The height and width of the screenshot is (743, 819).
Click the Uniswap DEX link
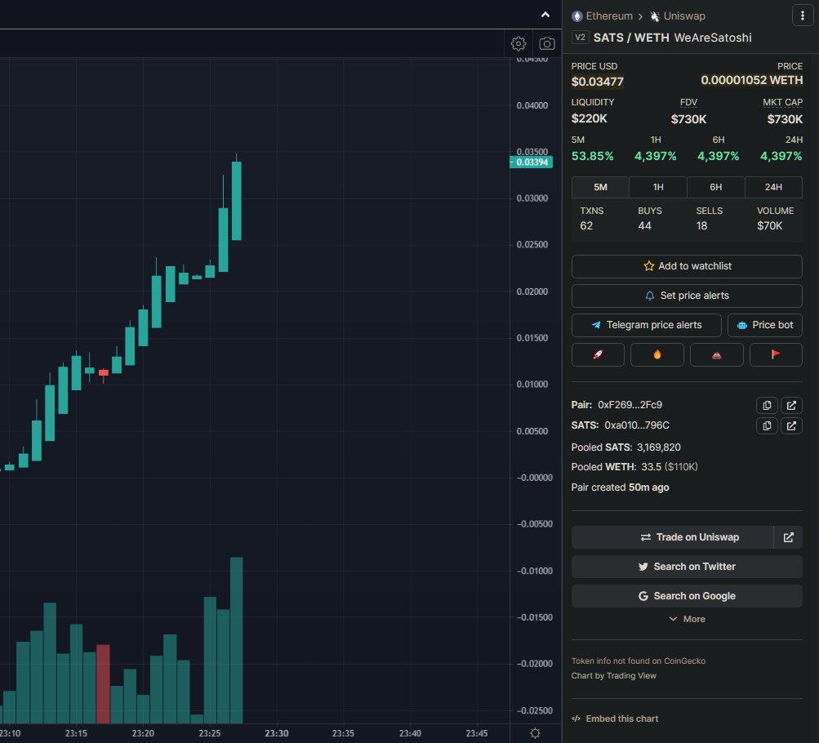click(x=678, y=16)
